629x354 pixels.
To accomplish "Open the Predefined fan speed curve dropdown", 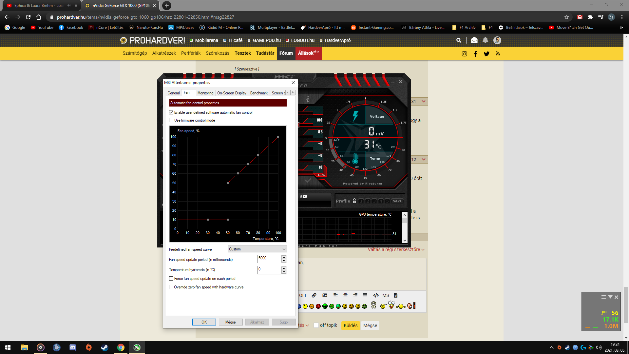I will pos(257,249).
